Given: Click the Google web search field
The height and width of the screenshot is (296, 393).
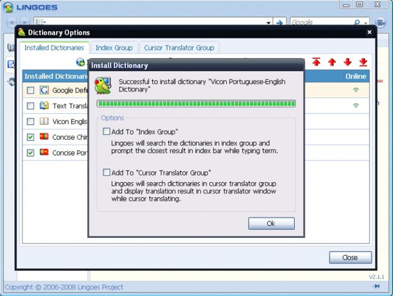Looking at the screenshot, I should click(322, 22).
